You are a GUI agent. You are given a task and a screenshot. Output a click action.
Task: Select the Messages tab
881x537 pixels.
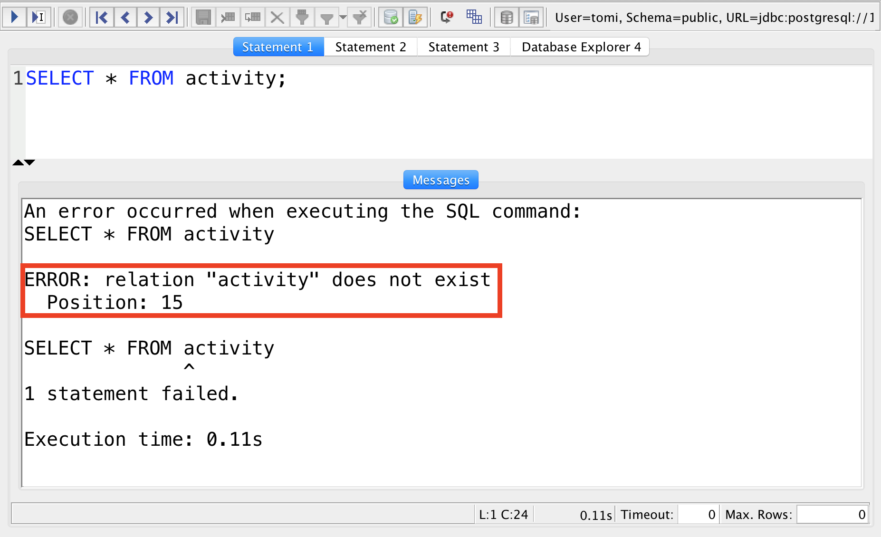(440, 180)
